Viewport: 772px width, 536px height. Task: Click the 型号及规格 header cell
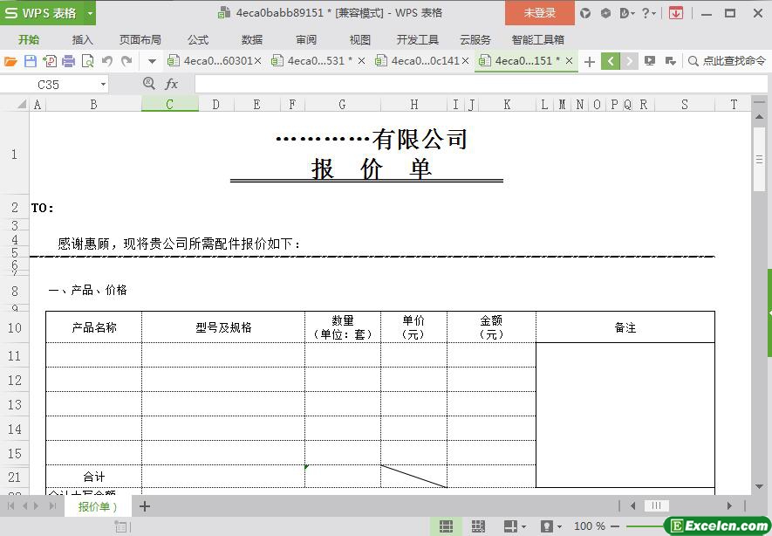coord(223,327)
